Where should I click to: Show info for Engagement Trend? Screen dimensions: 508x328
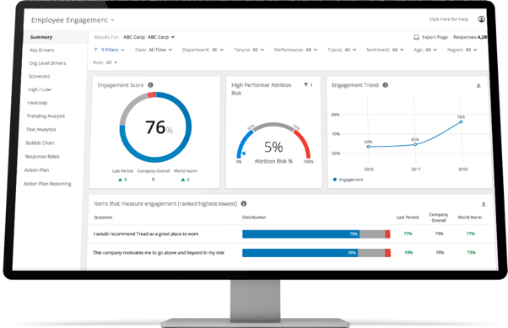385,85
